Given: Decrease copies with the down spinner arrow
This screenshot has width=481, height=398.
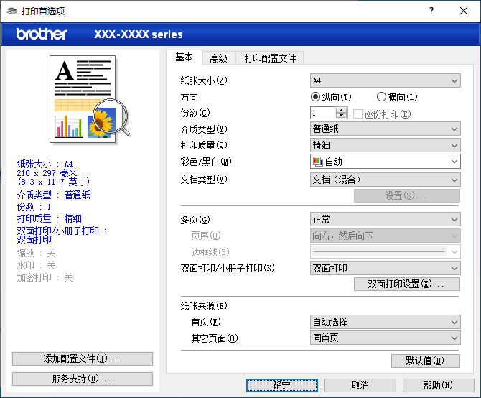Looking at the screenshot, I should click(341, 116).
